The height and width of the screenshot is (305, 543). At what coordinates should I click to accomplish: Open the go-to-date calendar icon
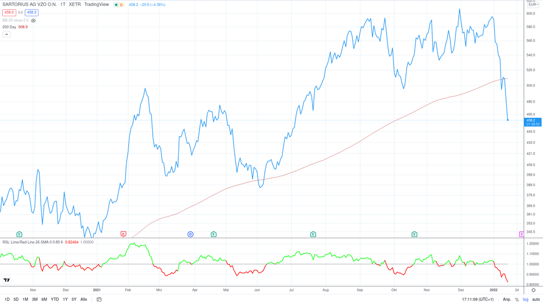pos(99,300)
